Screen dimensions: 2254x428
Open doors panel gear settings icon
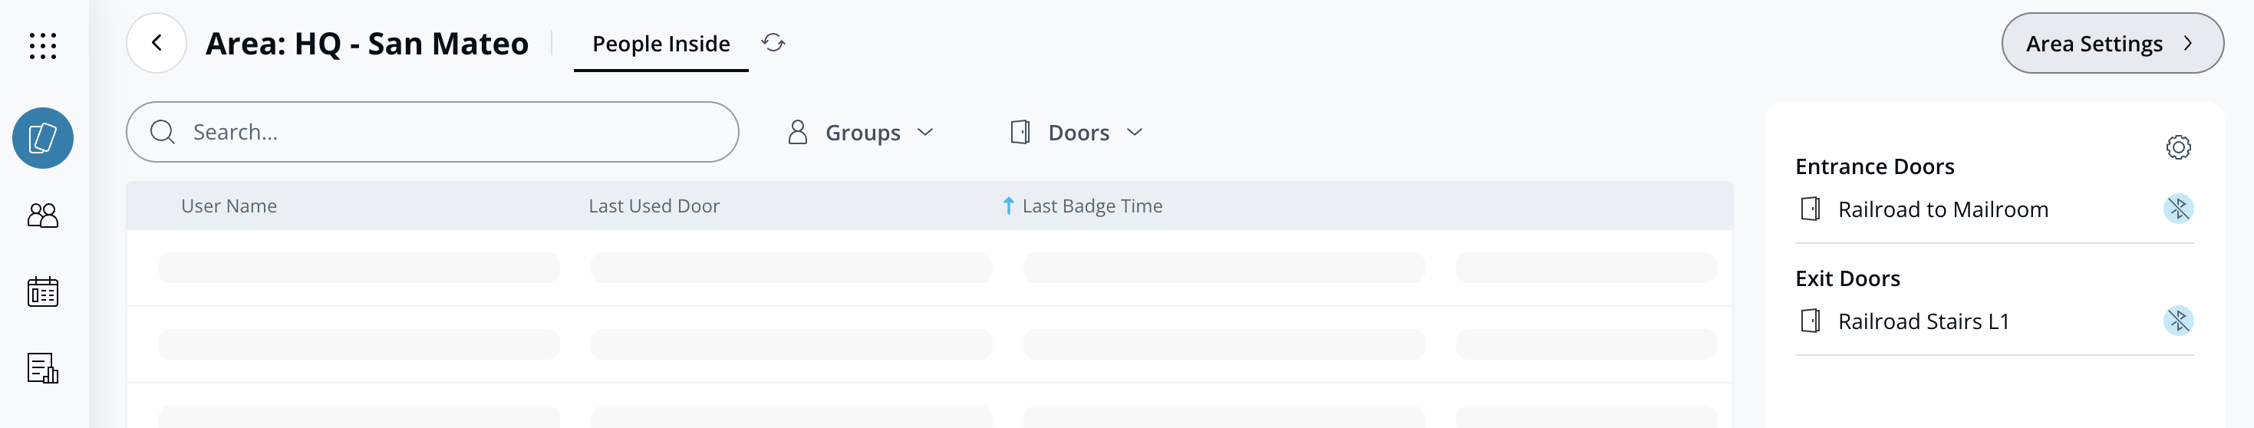click(x=2178, y=147)
